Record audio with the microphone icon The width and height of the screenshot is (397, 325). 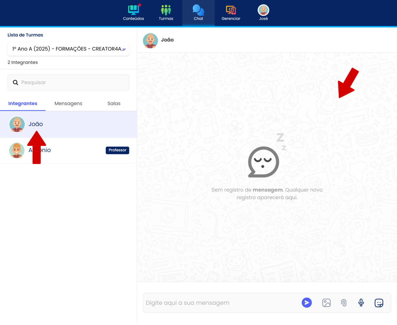coord(361,303)
